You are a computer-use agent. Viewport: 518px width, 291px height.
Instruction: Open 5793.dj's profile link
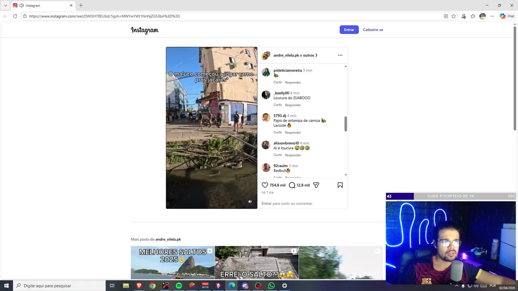click(280, 116)
